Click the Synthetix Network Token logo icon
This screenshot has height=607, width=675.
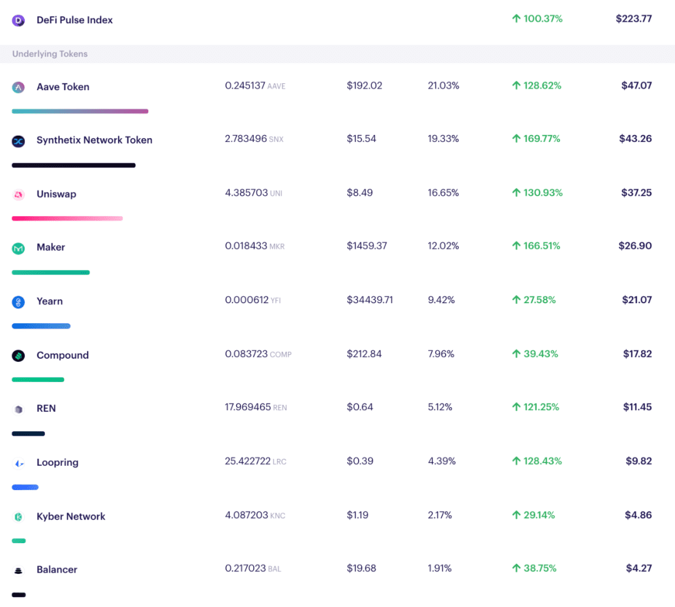tap(18, 141)
